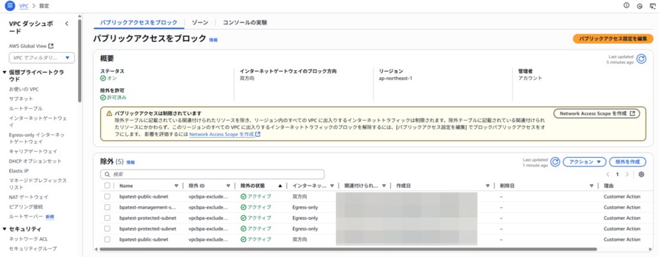Open the CloudShell screen icon in top bar

click(653, 6)
